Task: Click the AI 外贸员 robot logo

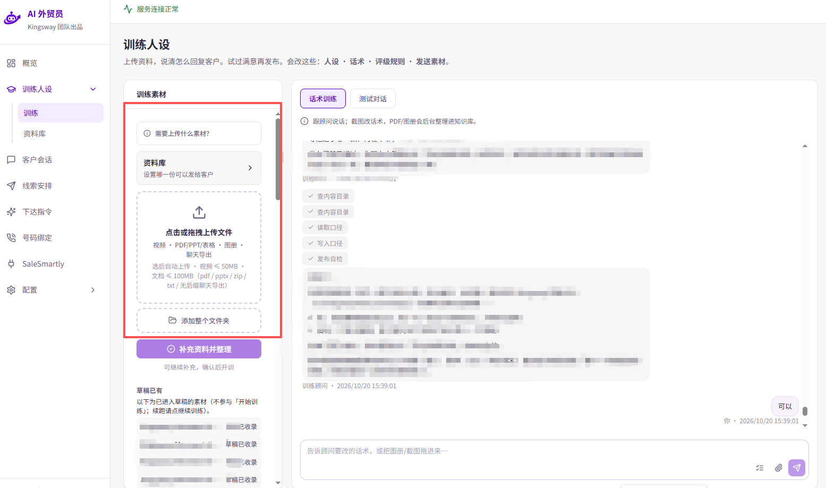Action: (x=12, y=19)
